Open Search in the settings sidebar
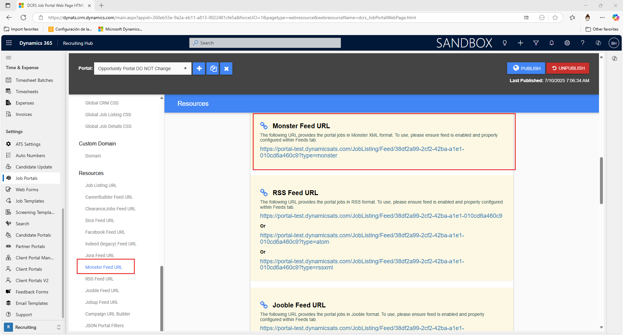 22,224
